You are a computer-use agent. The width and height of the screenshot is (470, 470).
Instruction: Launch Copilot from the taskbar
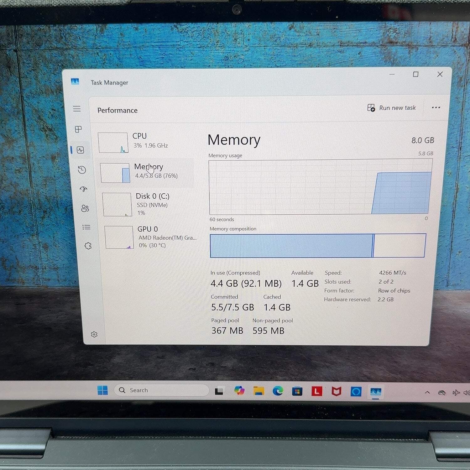pos(239,390)
